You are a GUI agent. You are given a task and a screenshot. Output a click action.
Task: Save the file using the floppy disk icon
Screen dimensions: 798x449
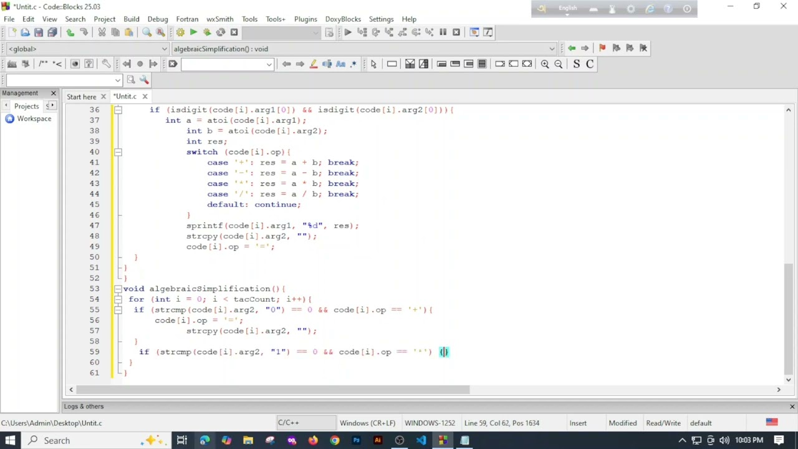39,32
